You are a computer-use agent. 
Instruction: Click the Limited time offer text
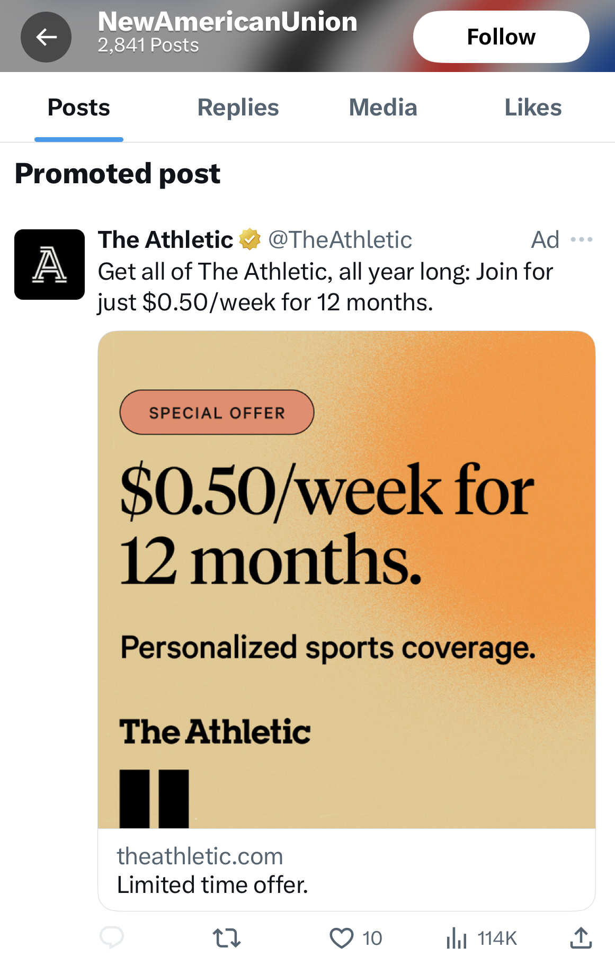click(212, 884)
